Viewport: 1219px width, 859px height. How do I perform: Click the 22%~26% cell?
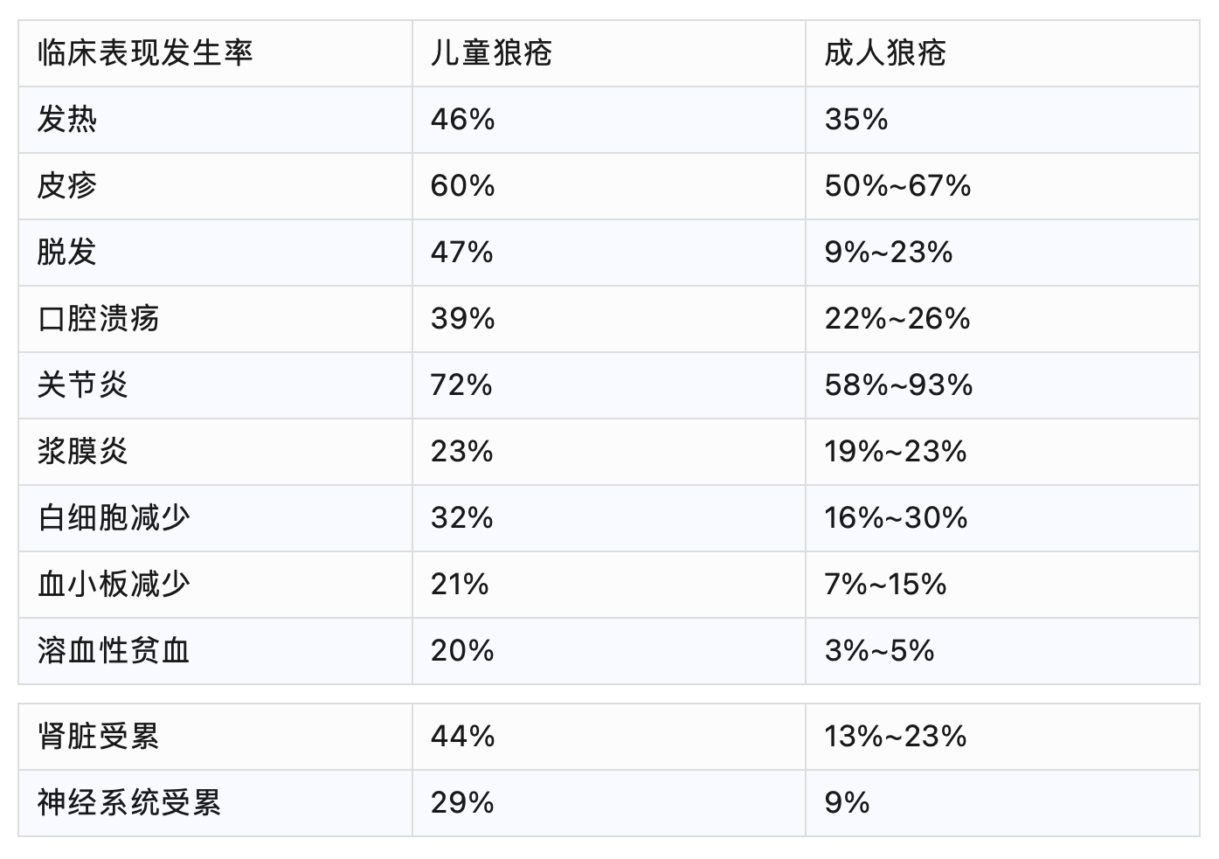coord(897,319)
